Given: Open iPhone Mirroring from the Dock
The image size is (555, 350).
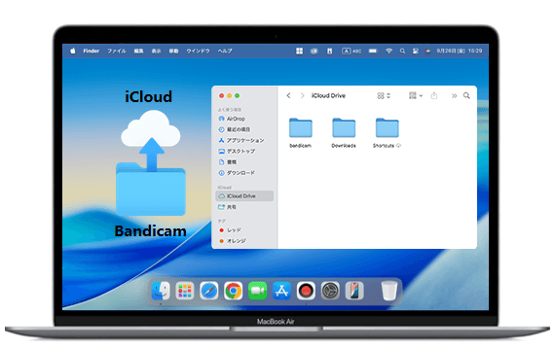Looking at the screenshot, I should click(354, 291).
